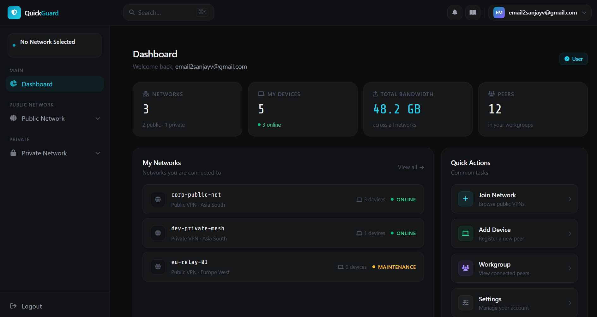Click the Dashboard pie chart icon

14,84
